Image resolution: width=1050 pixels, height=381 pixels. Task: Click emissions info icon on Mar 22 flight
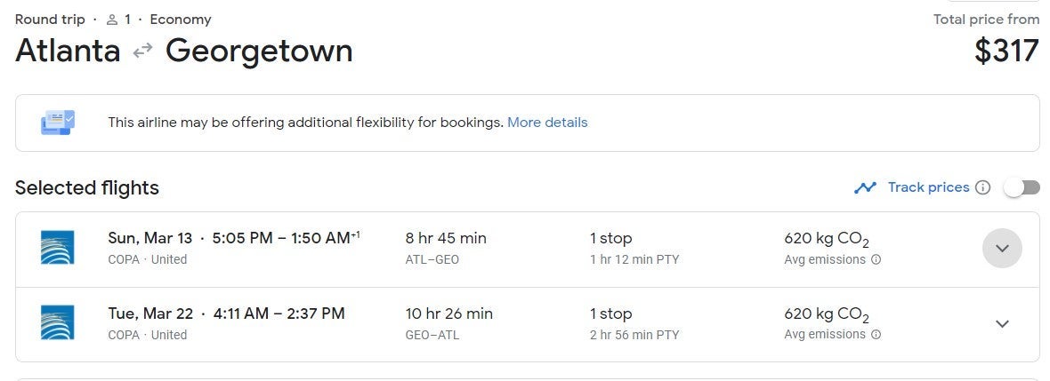(876, 335)
